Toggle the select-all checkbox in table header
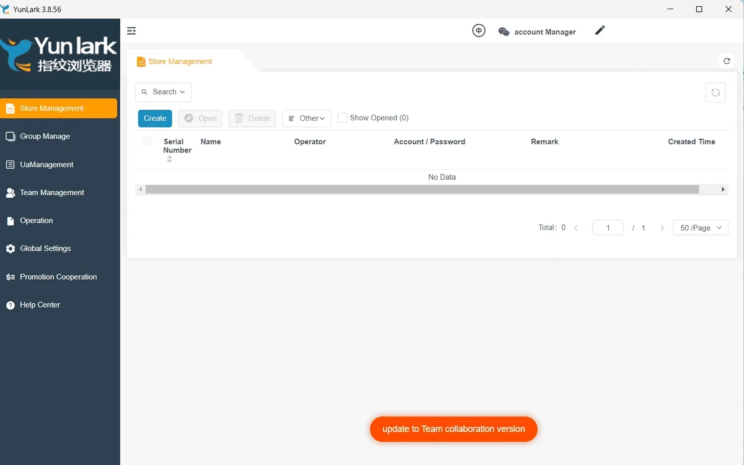744x465 pixels. tap(148, 141)
